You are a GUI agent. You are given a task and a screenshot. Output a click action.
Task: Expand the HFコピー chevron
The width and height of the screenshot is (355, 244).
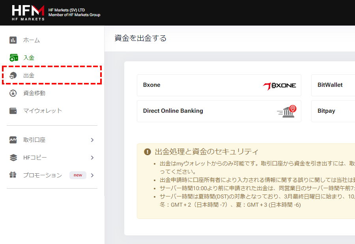click(x=92, y=158)
